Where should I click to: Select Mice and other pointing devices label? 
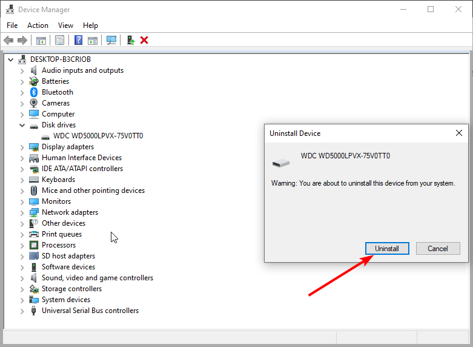pyautogui.click(x=93, y=190)
